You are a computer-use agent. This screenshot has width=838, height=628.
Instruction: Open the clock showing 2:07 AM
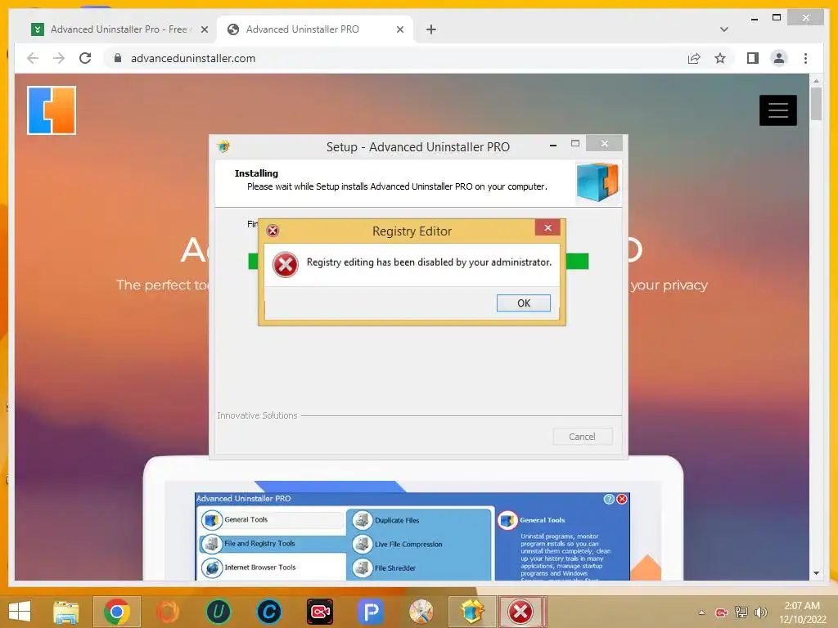tap(802, 612)
